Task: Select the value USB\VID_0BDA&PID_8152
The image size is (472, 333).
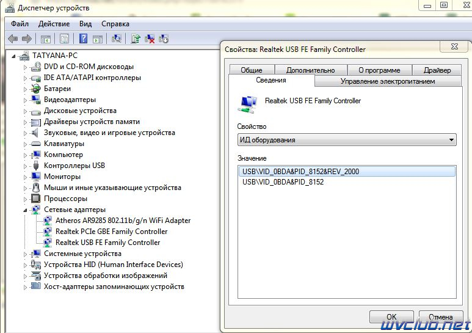Action: coord(283,182)
